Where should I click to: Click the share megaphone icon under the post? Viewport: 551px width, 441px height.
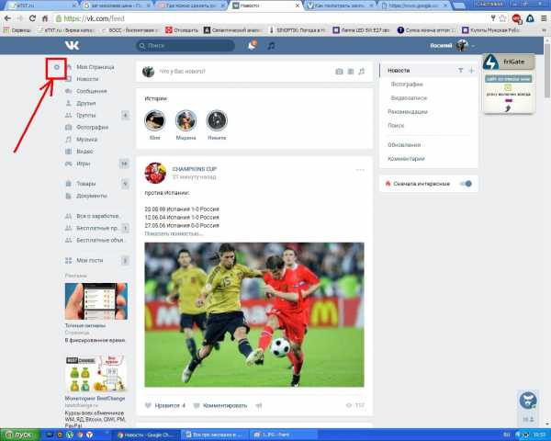point(259,406)
